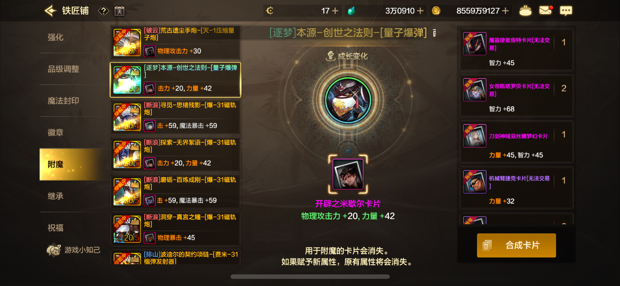
Task: Open the question mark help icon
Action: (x=103, y=11)
